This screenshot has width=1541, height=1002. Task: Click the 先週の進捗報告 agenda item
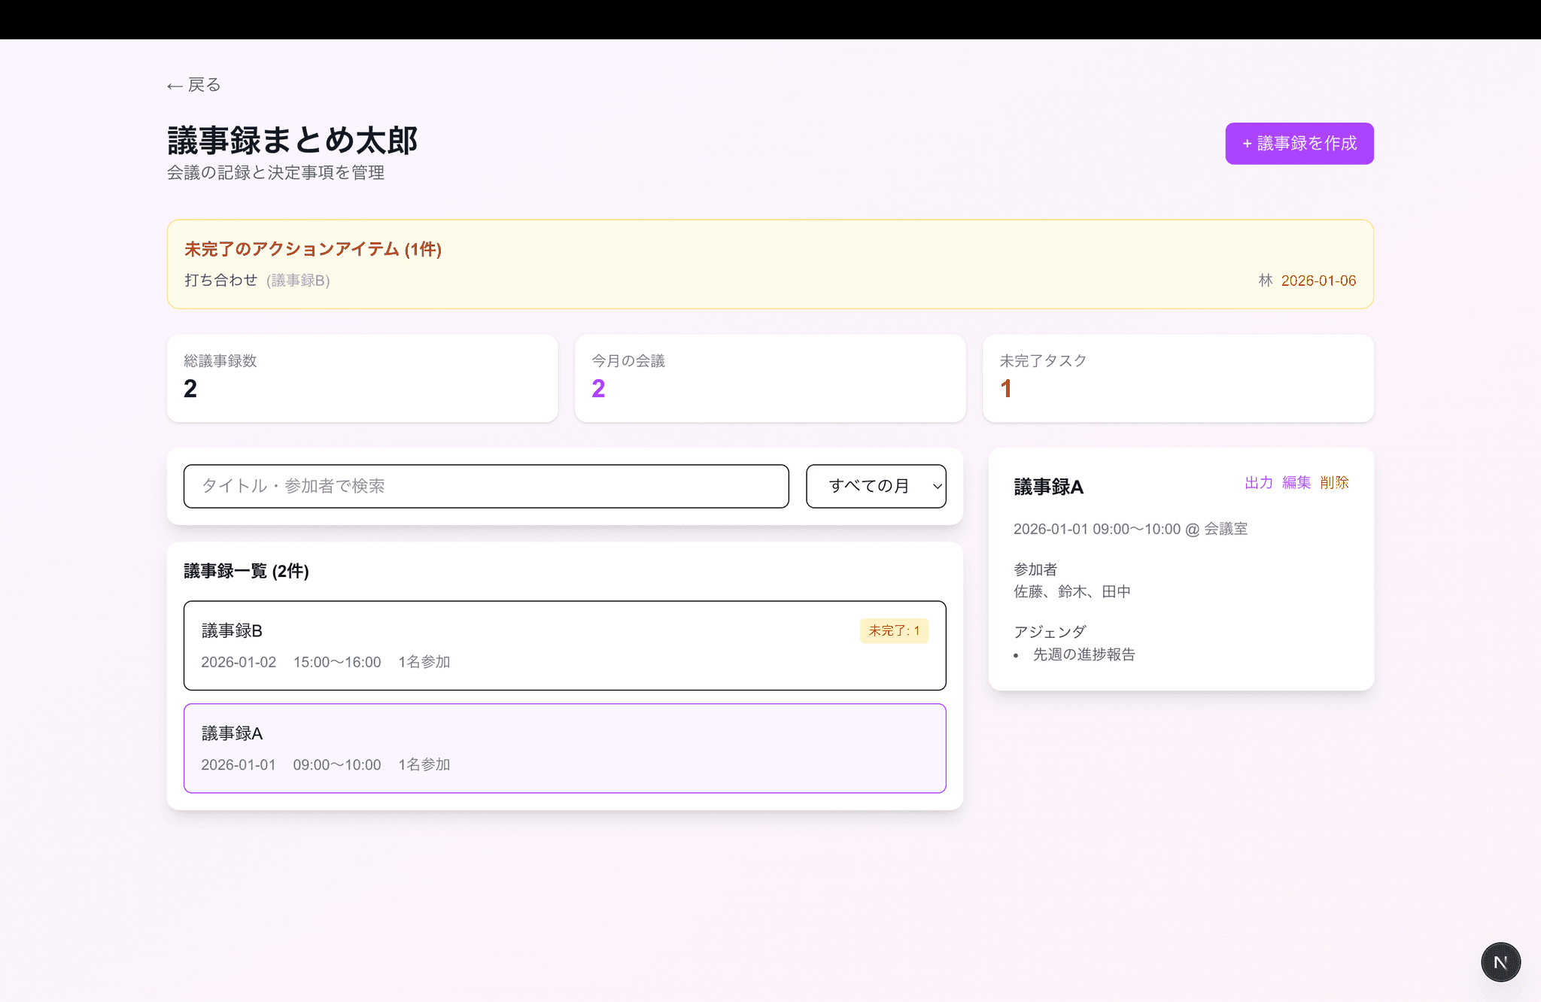coord(1084,654)
